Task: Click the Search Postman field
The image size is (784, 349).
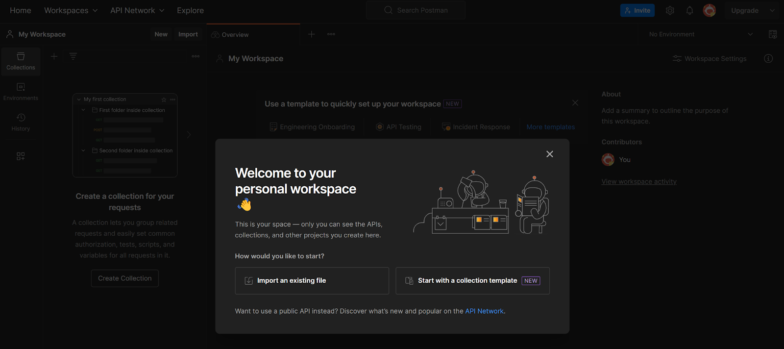Action: pos(416,10)
